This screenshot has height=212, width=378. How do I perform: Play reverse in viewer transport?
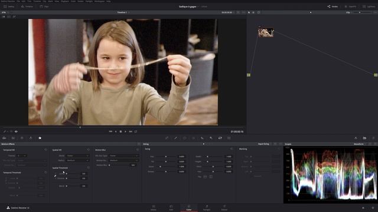pos(116,131)
